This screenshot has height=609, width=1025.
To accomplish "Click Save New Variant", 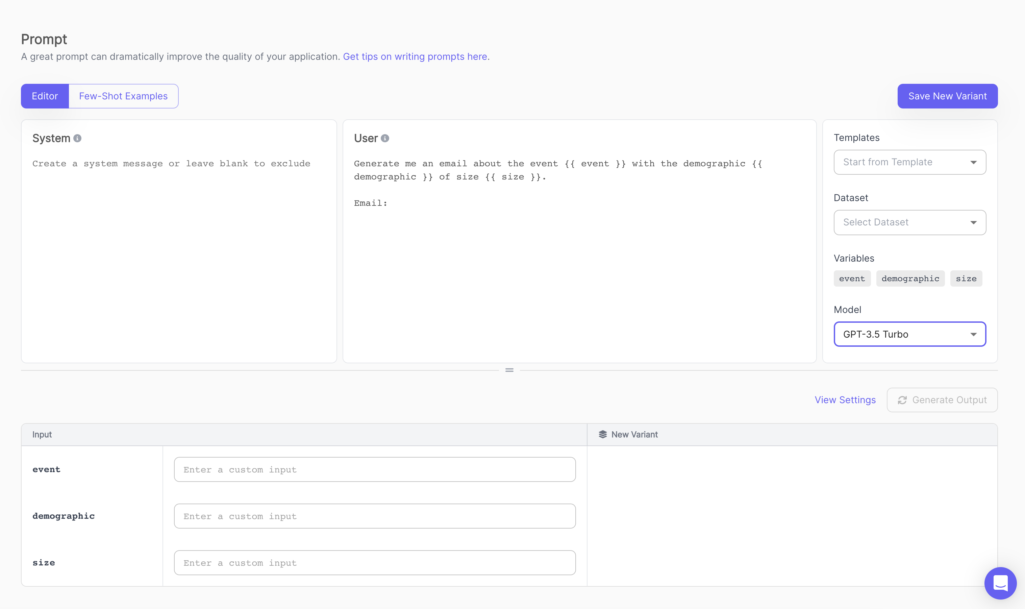I will tap(947, 96).
